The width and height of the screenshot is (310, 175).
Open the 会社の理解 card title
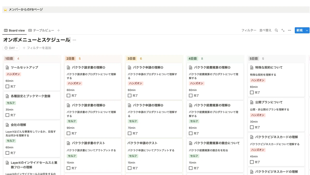tap(18, 125)
